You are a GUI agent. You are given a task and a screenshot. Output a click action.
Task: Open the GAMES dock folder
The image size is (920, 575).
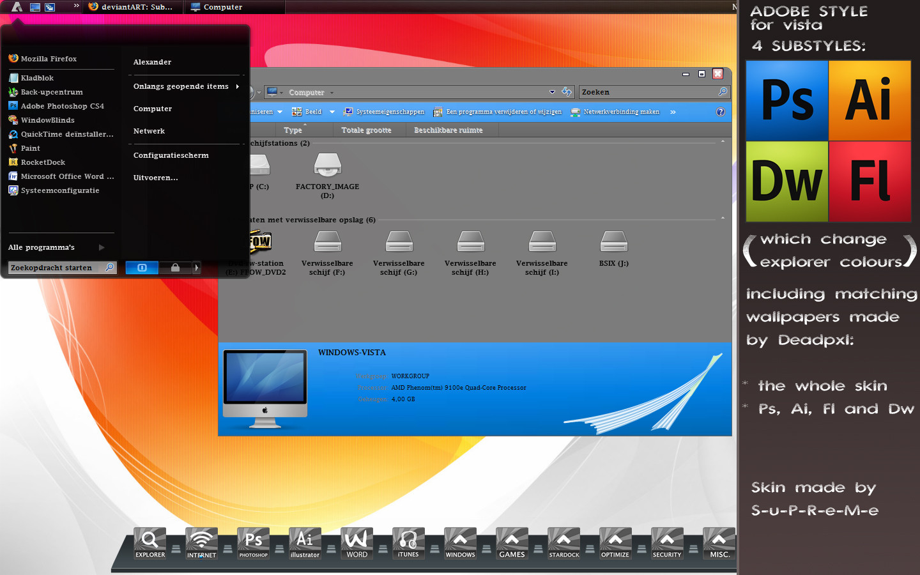[512, 544]
